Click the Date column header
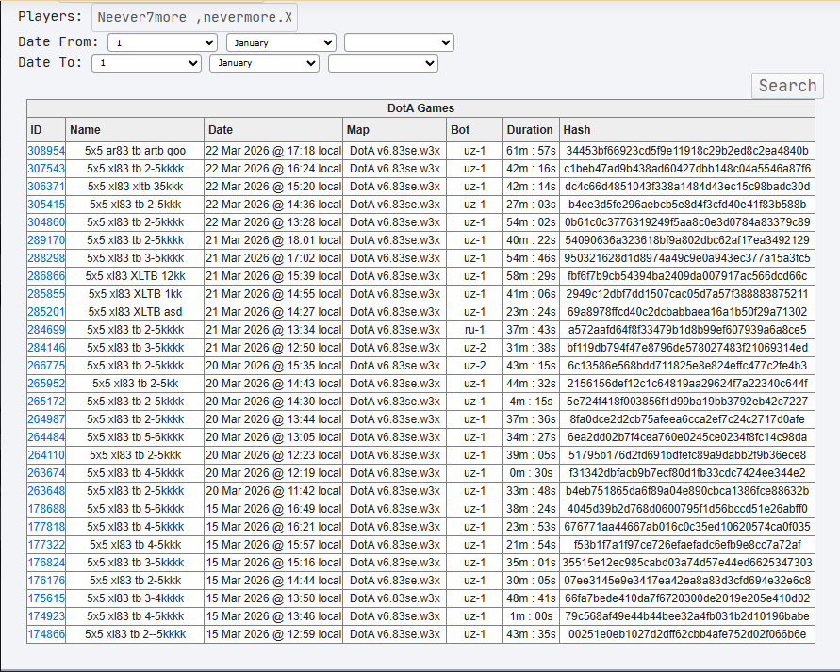 [273, 129]
